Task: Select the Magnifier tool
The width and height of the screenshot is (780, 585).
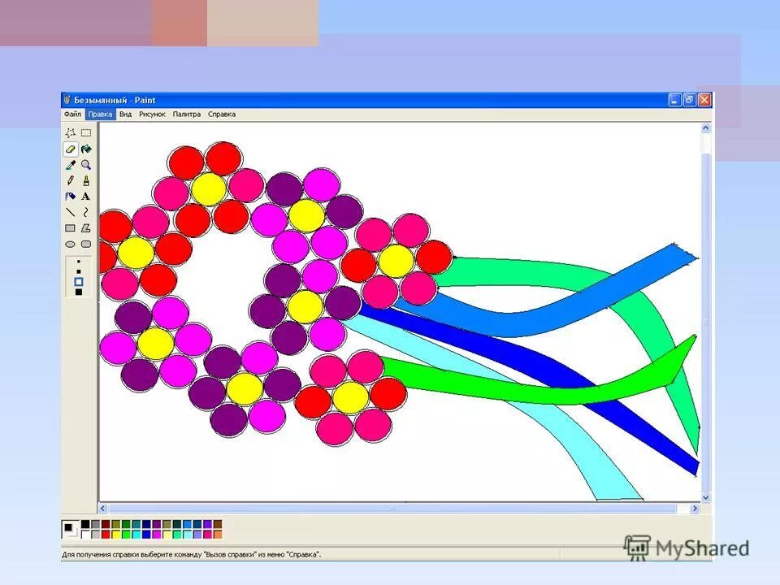Action: pyautogui.click(x=86, y=165)
